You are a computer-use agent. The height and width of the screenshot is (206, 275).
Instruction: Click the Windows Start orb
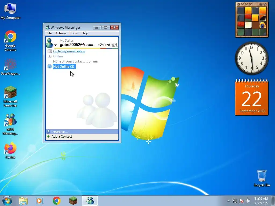coord(7,201)
